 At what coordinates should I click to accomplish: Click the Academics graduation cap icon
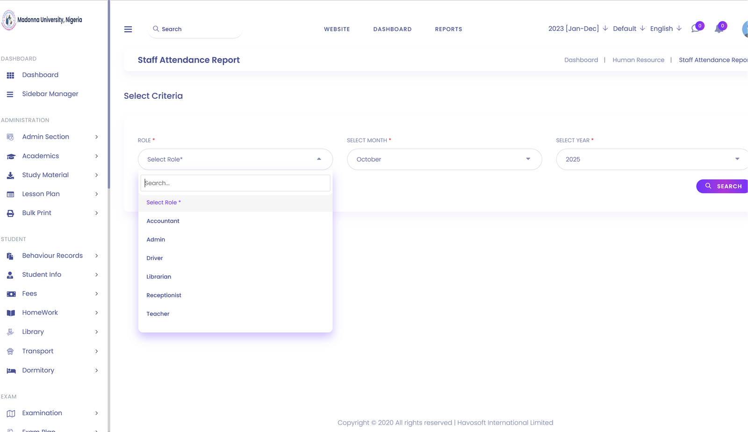11,156
